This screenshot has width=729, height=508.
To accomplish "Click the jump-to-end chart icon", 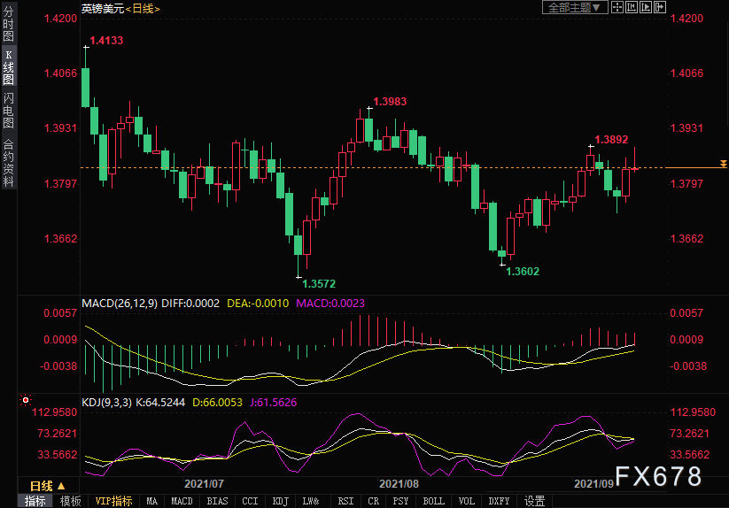I will click(645, 8).
